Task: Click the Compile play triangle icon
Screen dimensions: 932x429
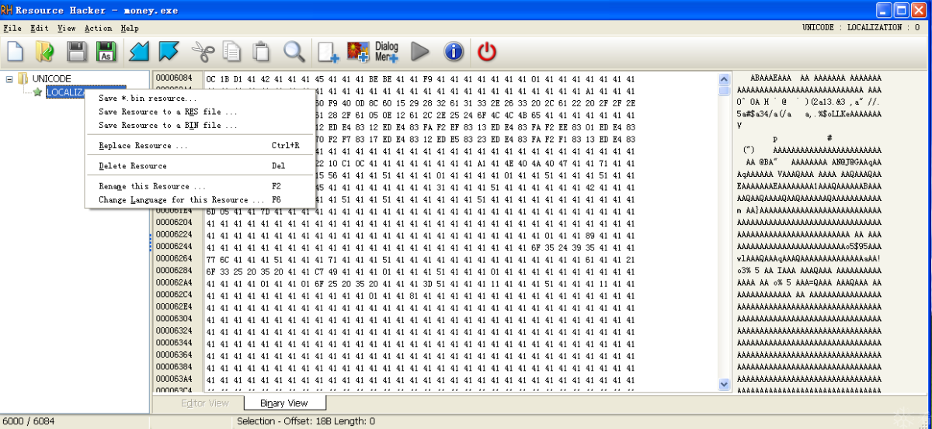Action: pos(420,52)
